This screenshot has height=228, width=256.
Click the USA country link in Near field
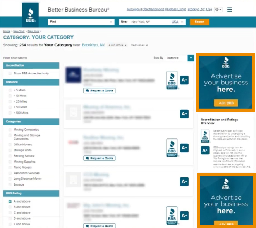175,22
